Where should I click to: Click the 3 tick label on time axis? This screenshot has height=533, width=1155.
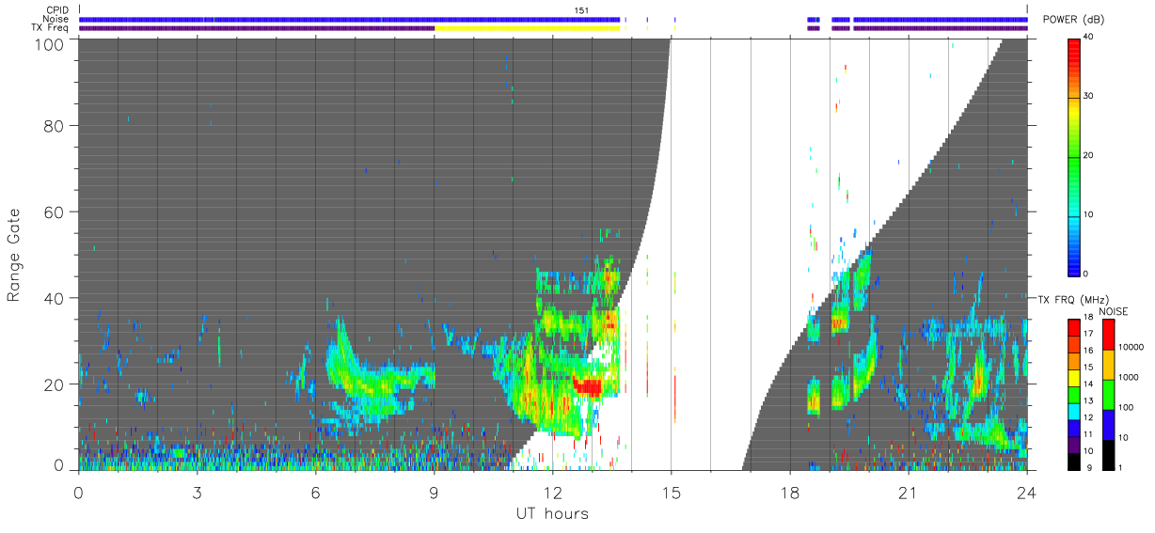click(197, 493)
